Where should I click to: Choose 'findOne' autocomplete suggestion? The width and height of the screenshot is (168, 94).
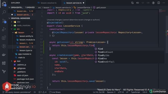tap(129, 58)
